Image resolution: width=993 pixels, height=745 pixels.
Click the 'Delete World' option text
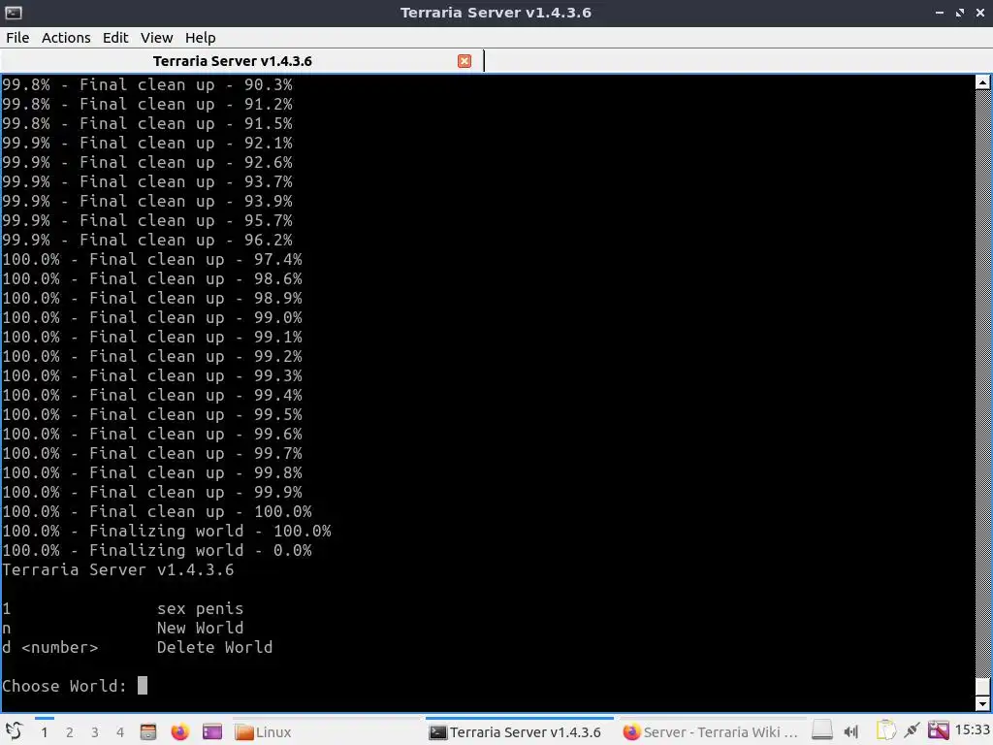214,647
